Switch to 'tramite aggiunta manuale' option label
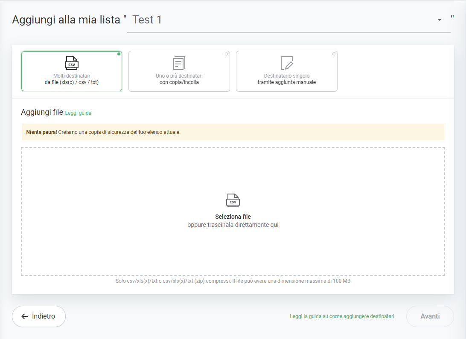This screenshot has height=339, width=466. (287, 82)
